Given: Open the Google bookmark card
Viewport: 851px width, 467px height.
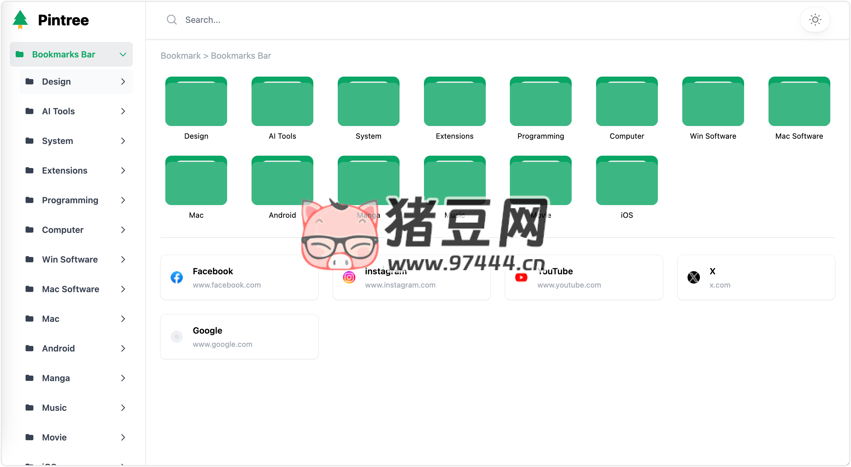Looking at the screenshot, I should (x=239, y=337).
